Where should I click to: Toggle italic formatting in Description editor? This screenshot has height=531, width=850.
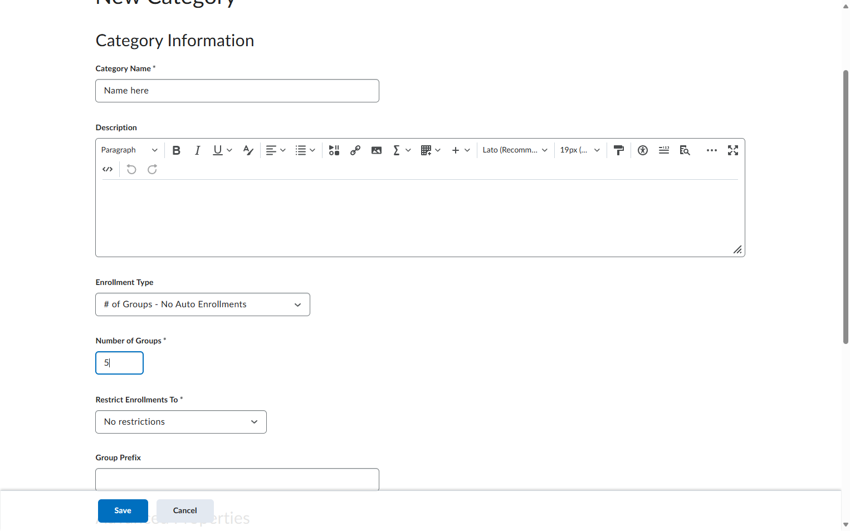pyautogui.click(x=197, y=150)
